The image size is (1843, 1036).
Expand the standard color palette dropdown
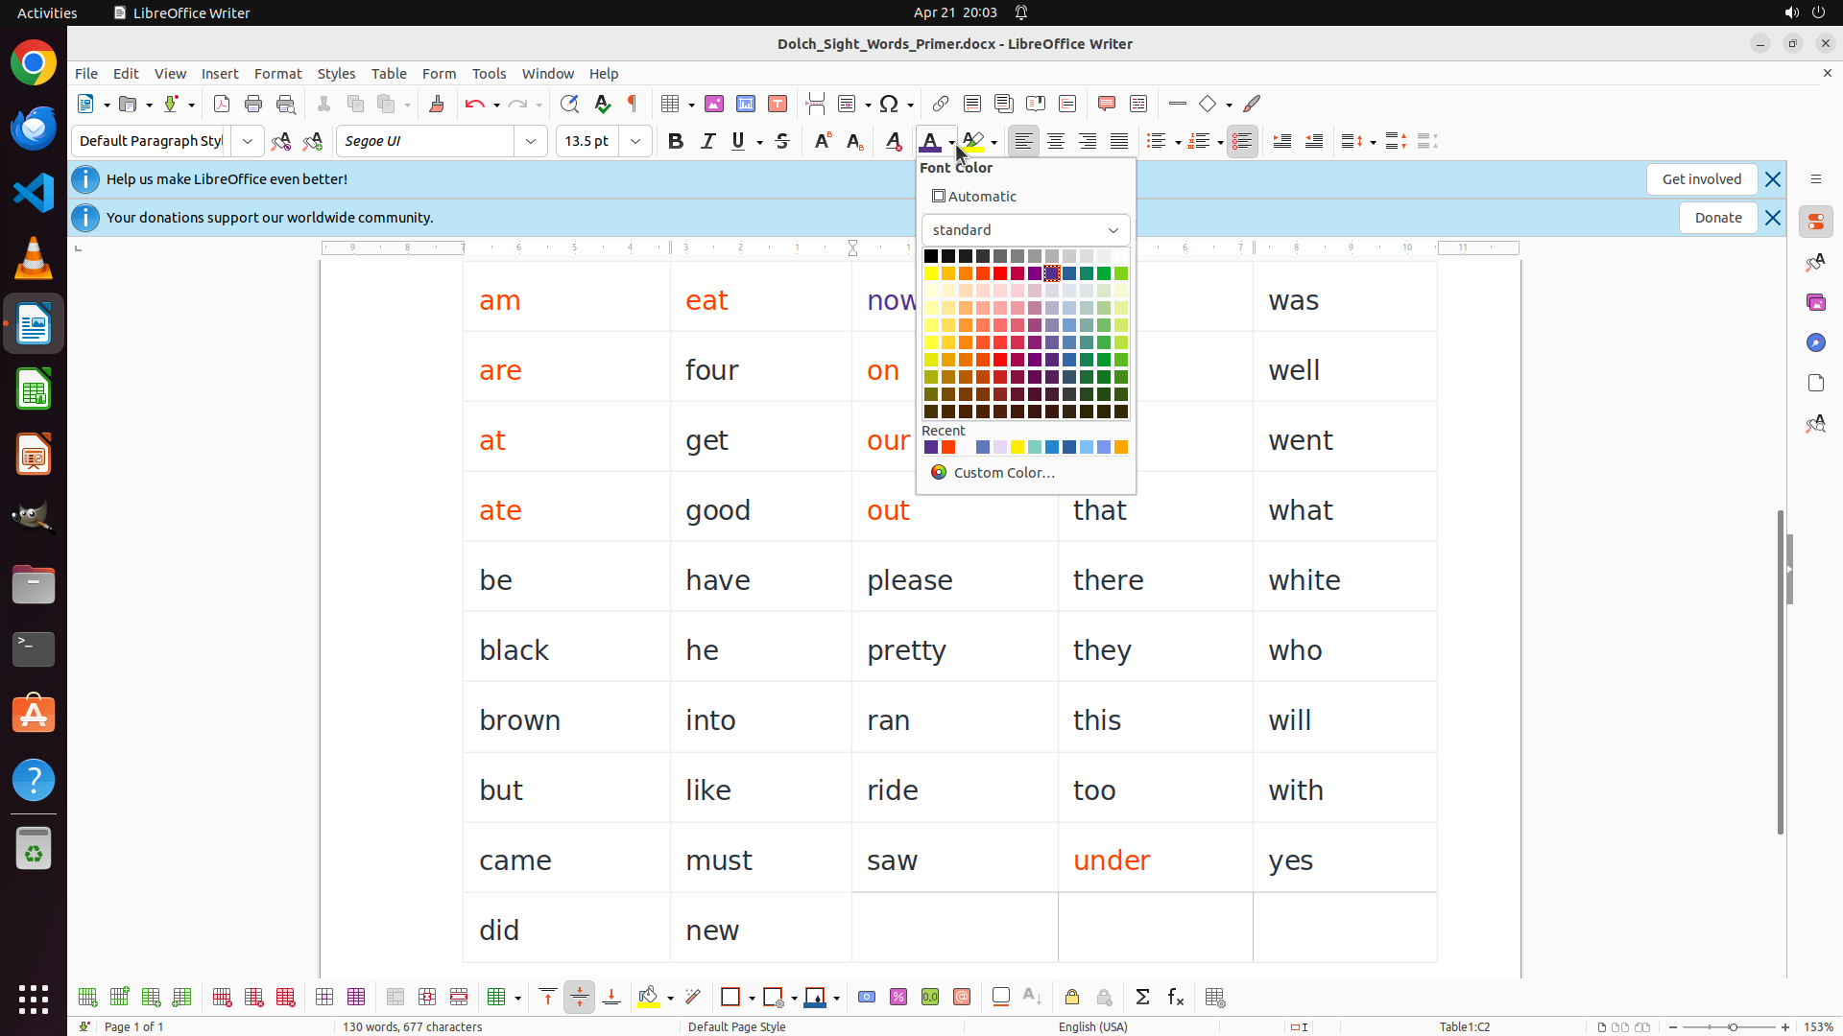pyautogui.click(x=1025, y=230)
